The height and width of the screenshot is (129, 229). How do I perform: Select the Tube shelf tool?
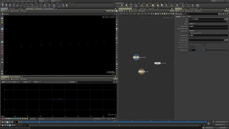[x=10, y=6]
